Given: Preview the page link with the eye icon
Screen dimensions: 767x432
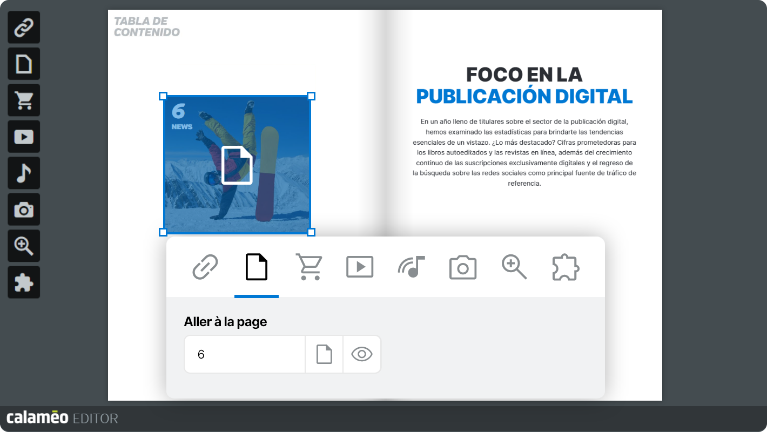Looking at the screenshot, I should coord(362,354).
